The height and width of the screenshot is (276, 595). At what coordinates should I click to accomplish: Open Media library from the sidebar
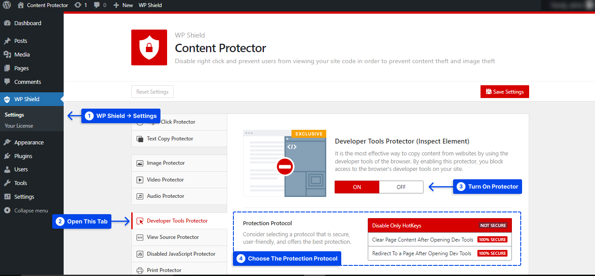[x=21, y=54]
